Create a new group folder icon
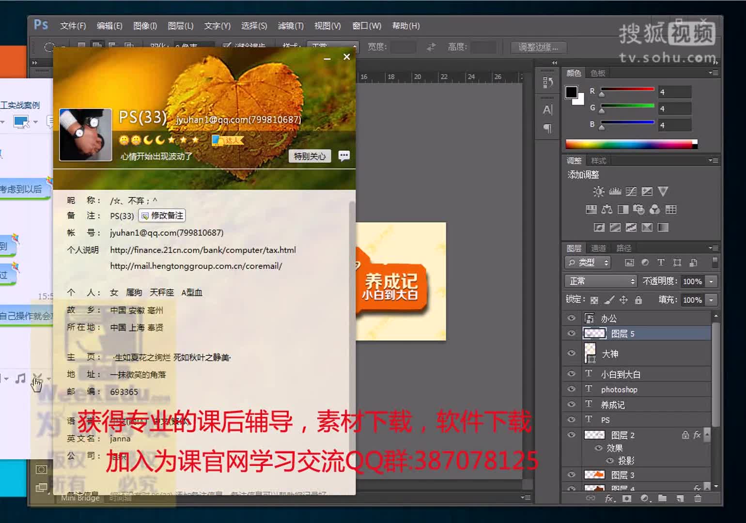The height and width of the screenshot is (523, 746). point(662,498)
